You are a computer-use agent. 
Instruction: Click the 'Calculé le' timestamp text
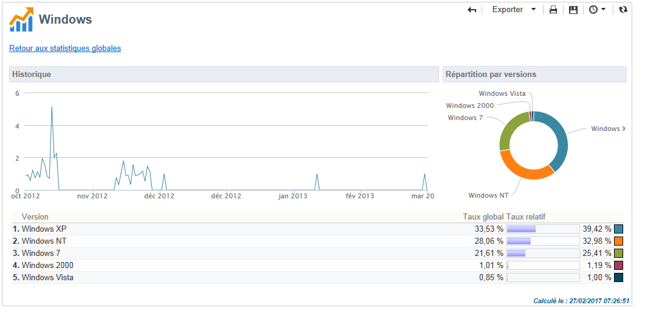pos(581,301)
